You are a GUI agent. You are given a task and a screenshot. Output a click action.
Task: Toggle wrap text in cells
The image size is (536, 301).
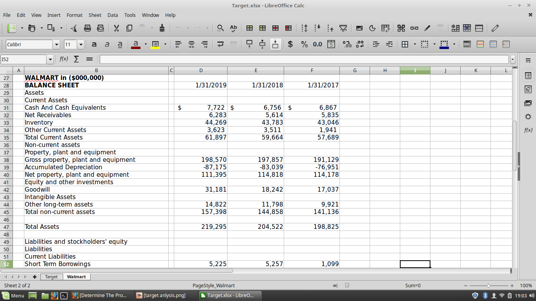tap(221, 44)
